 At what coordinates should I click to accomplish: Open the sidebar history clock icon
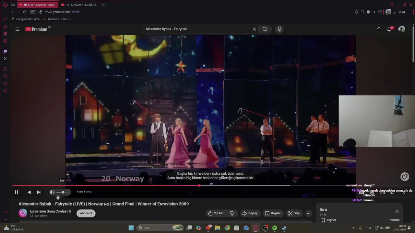click(x=5, y=76)
